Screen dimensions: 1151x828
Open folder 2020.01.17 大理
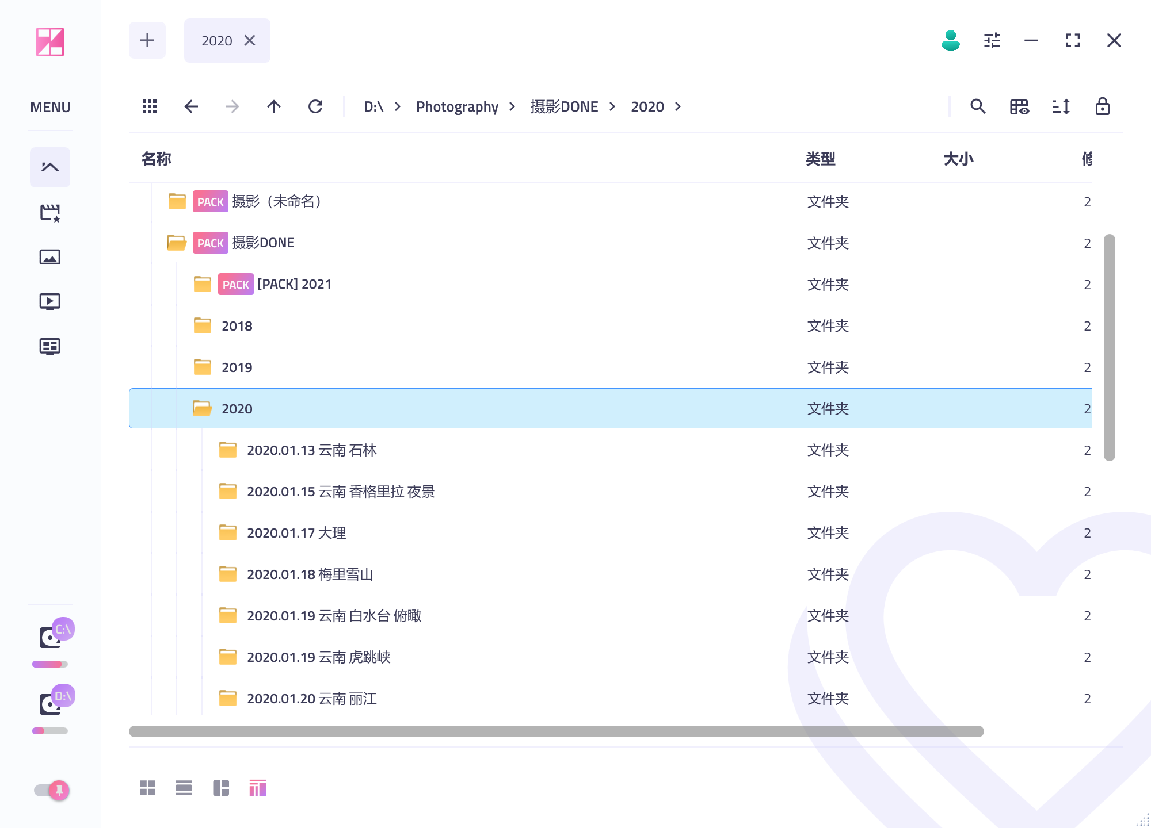click(x=296, y=533)
